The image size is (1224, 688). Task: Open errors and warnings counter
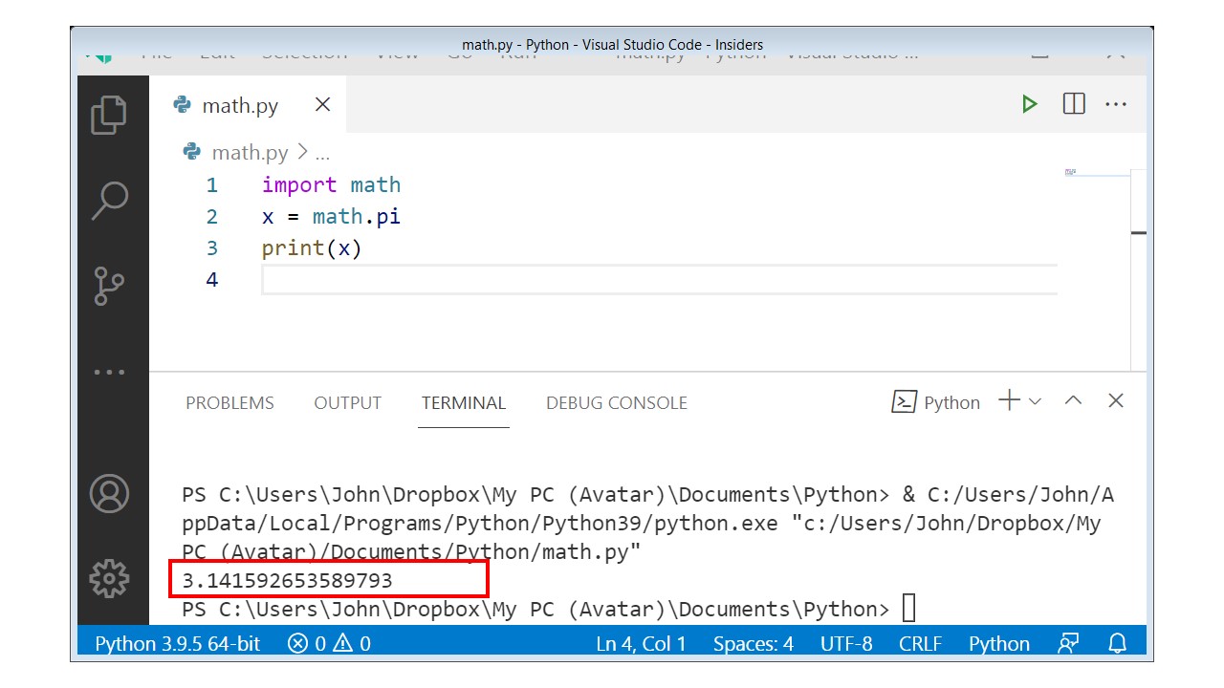[x=332, y=643]
